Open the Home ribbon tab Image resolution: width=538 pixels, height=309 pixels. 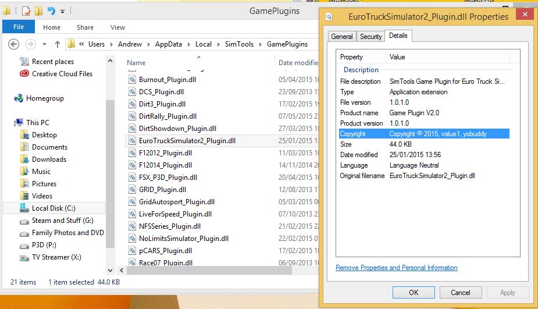(52, 27)
